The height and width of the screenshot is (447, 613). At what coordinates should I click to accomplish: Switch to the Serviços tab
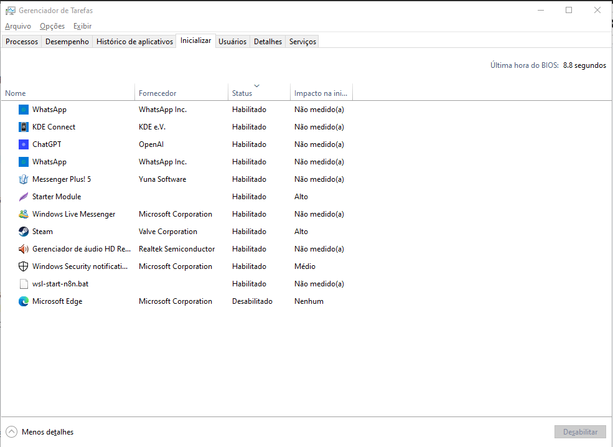(x=302, y=42)
